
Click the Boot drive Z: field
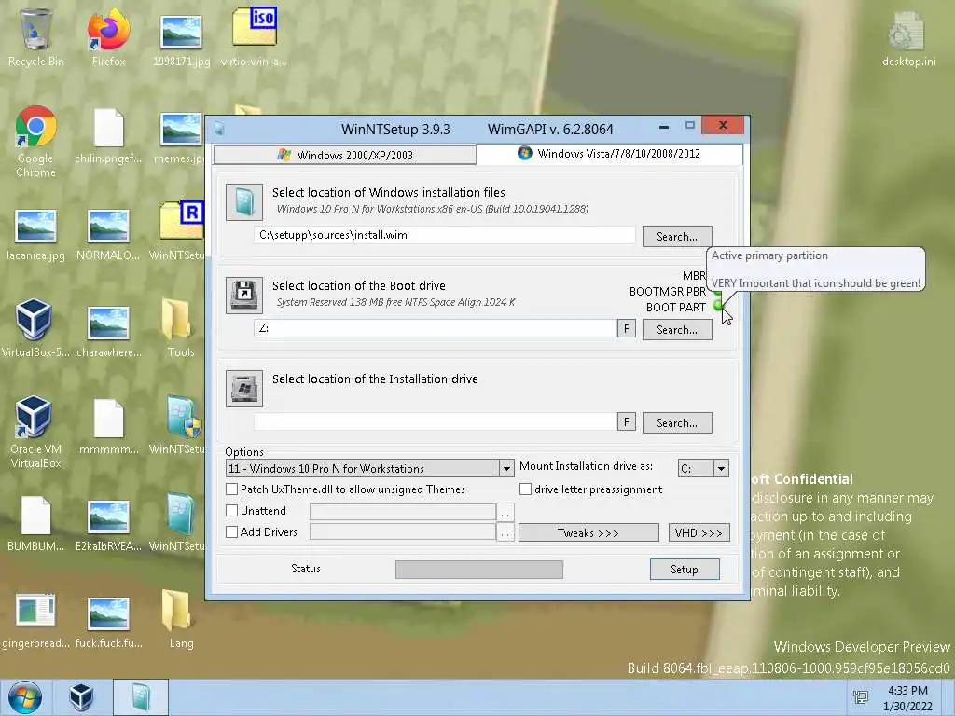click(436, 328)
